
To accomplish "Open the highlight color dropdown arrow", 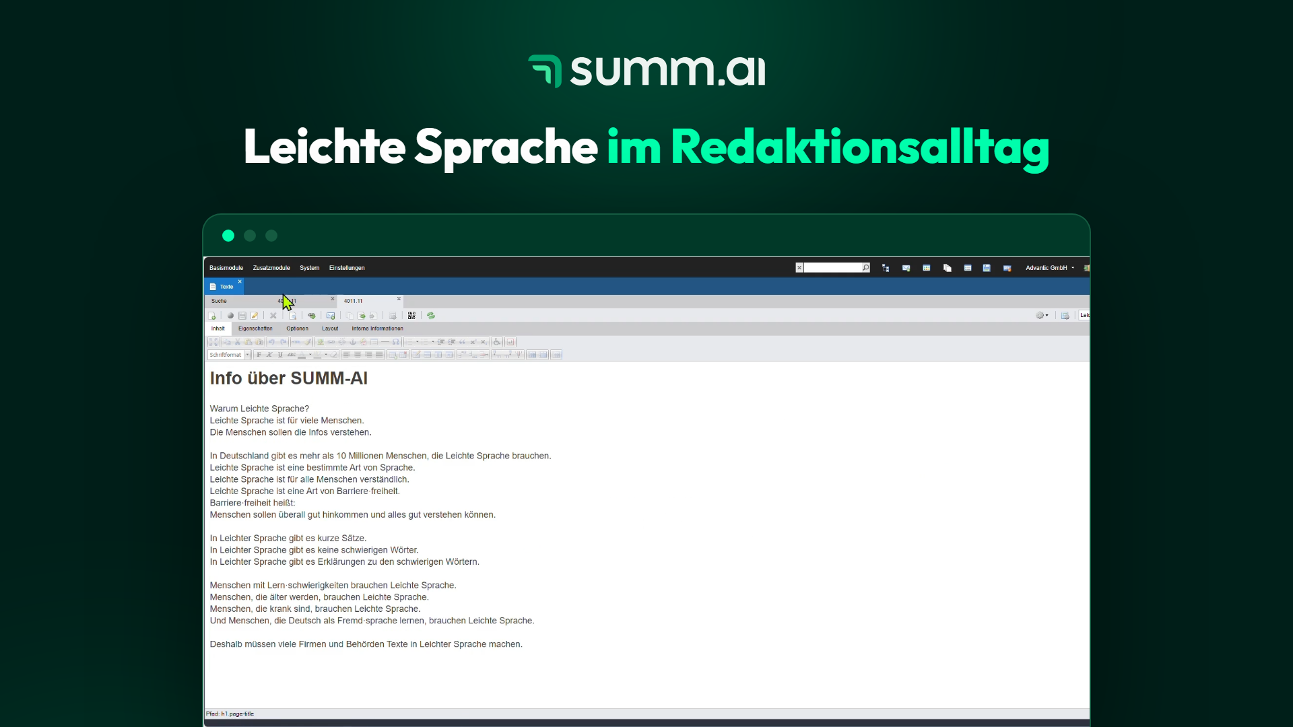I will tap(326, 355).
